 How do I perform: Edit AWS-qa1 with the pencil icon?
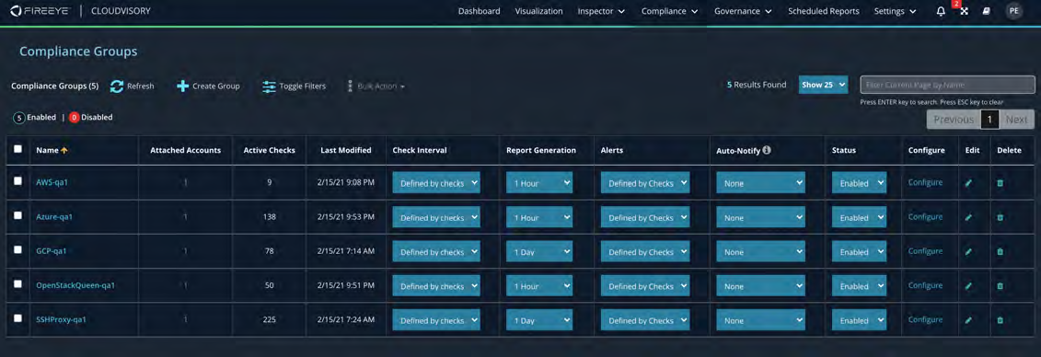[x=968, y=183]
